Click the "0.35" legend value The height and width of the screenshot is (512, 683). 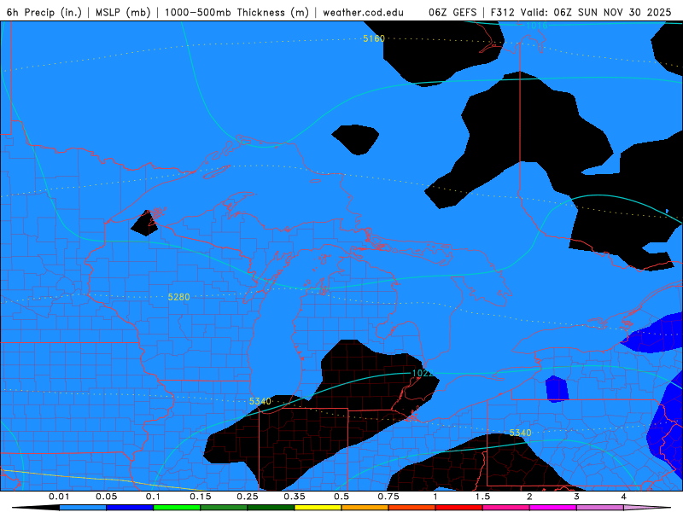point(295,497)
